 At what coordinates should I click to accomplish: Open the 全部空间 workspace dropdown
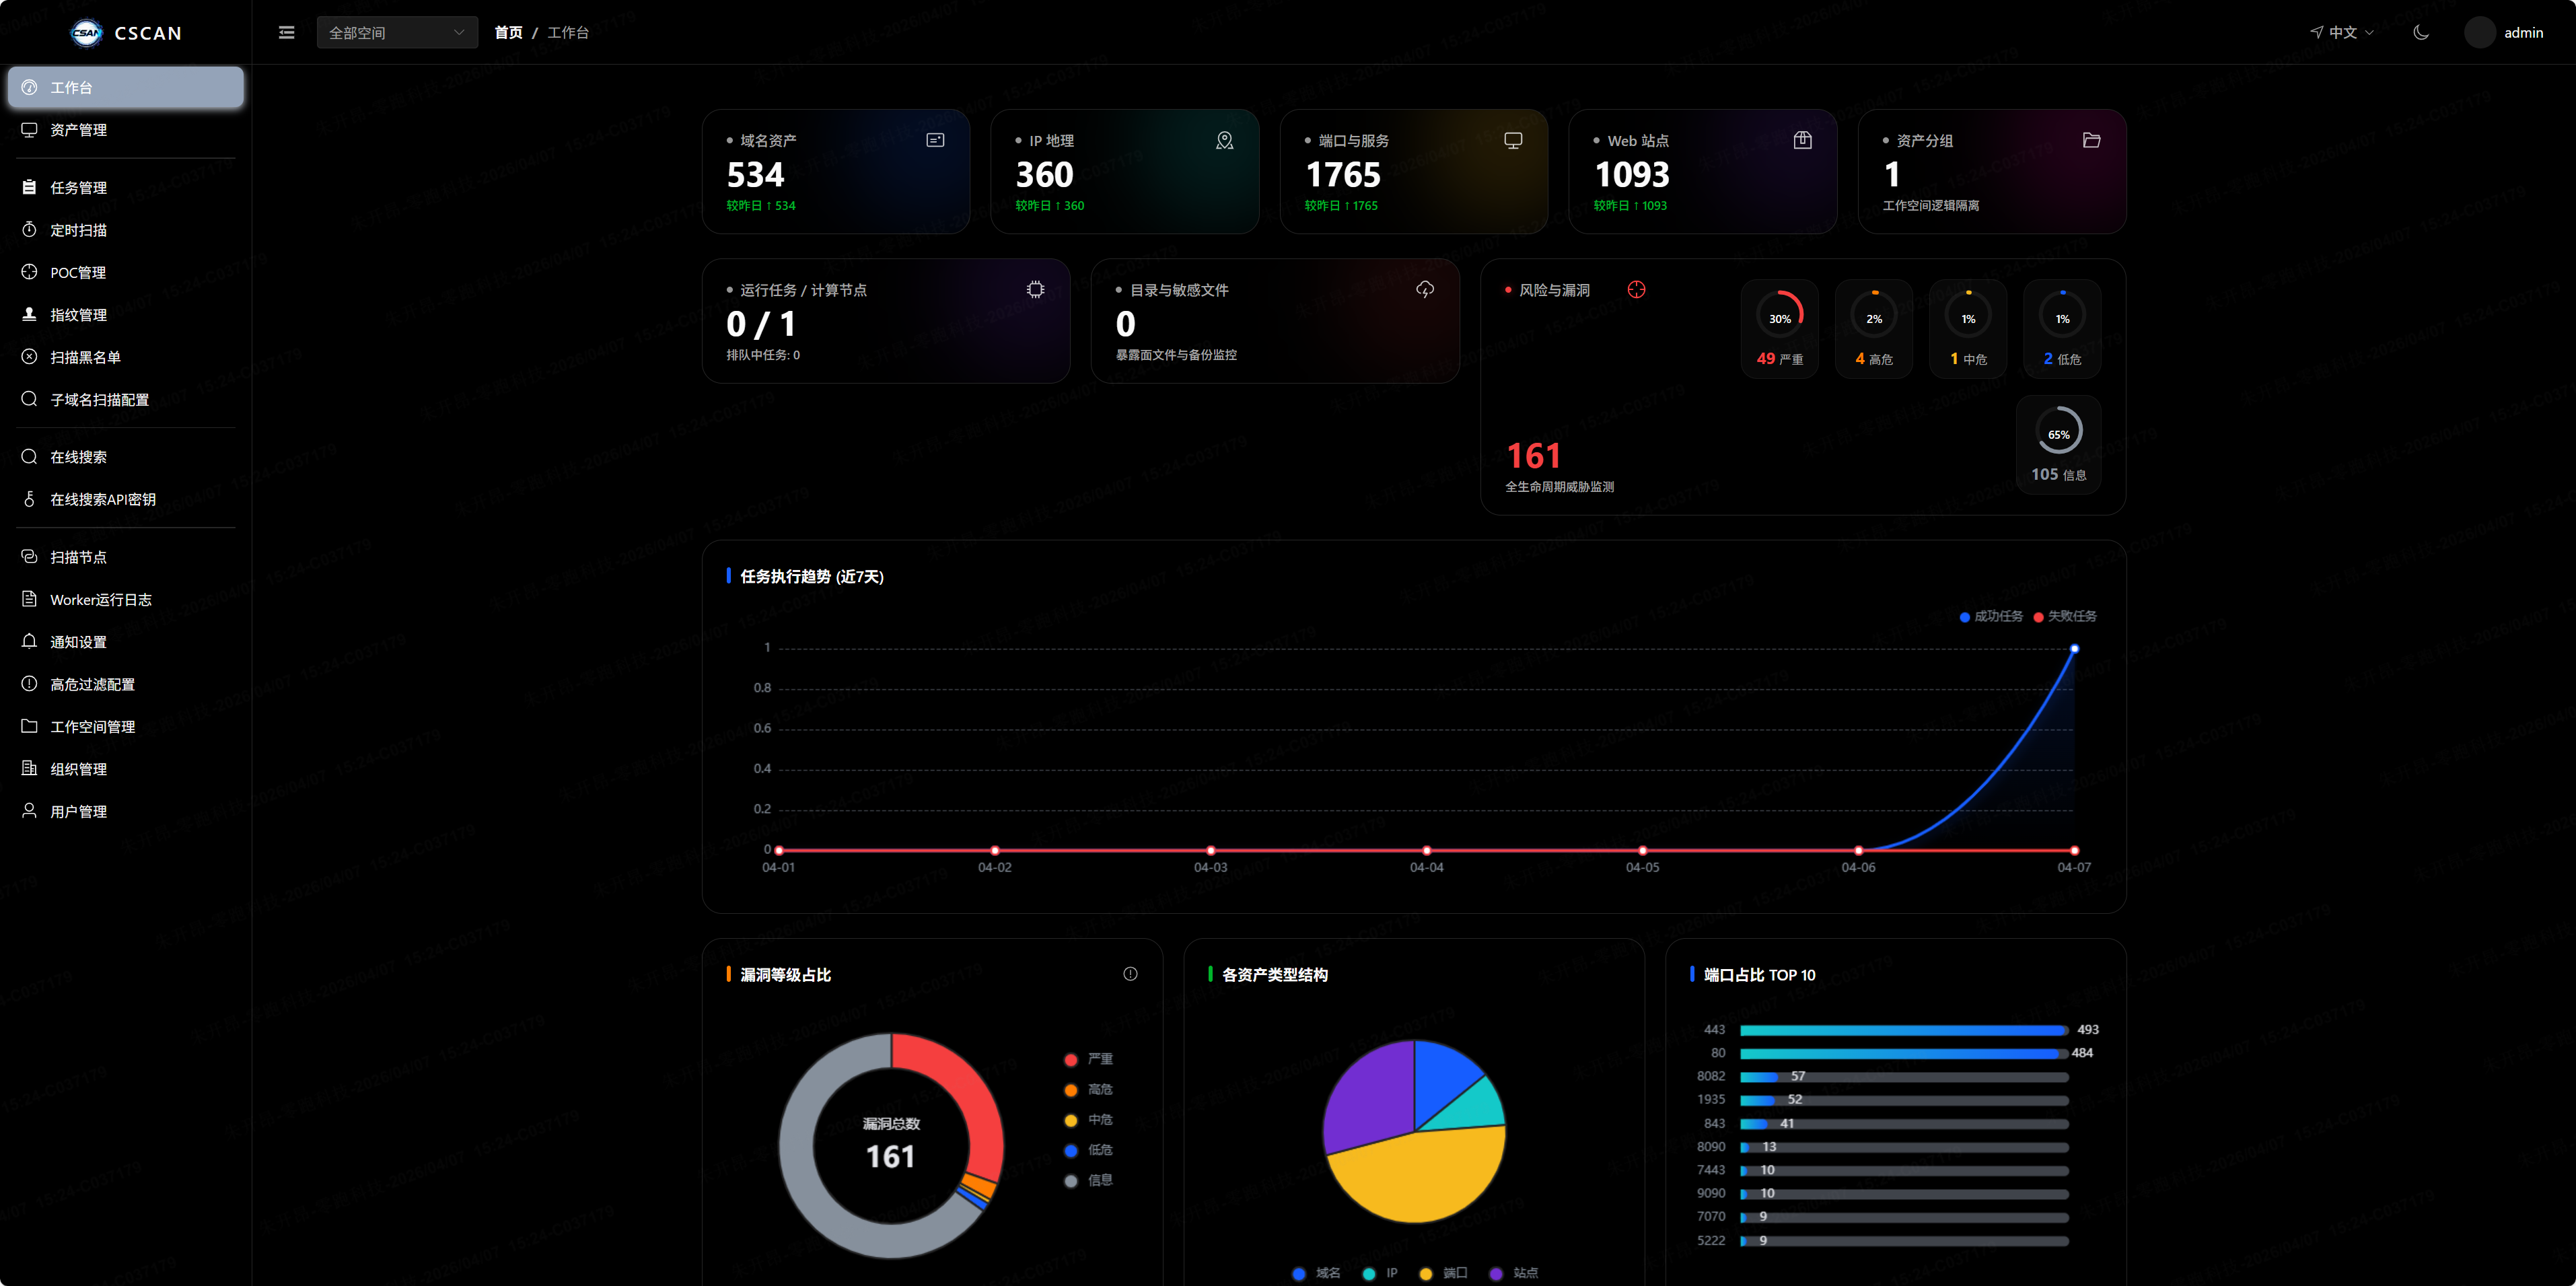(x=397, y=33)
